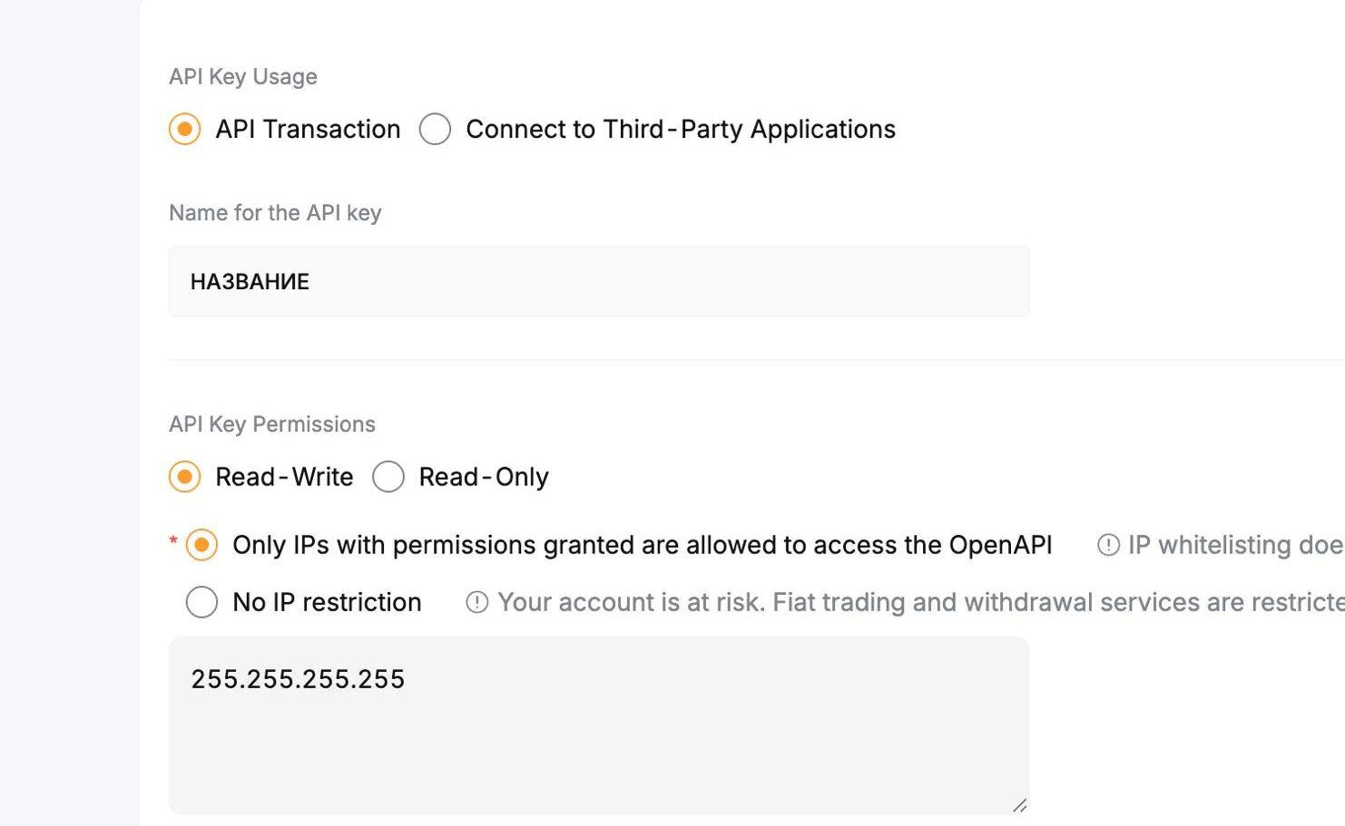1345x826 pixels.
Task: Click the account at risk warning icon
Action: tap(476, 602)
